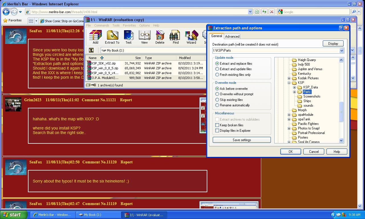Click the help question mark in extraction dialog
Viewport: 365px width, 219px height.
(341, 28)
